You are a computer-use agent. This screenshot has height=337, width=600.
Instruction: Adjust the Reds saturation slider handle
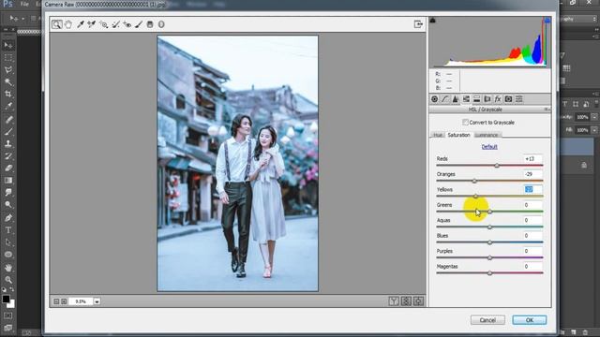[x=497, y=166]
